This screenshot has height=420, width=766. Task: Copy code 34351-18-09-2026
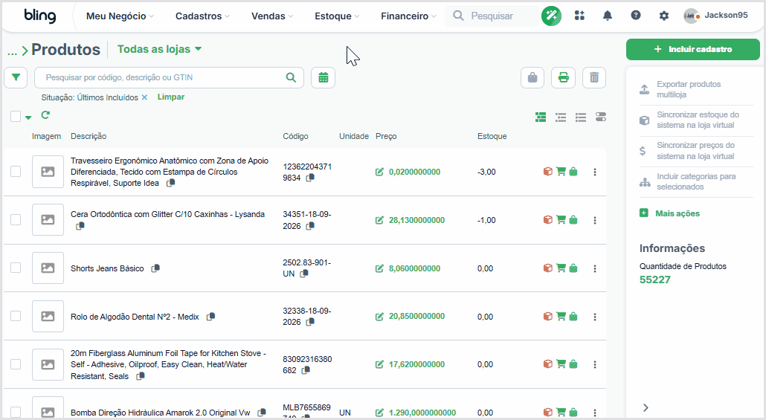309,226
